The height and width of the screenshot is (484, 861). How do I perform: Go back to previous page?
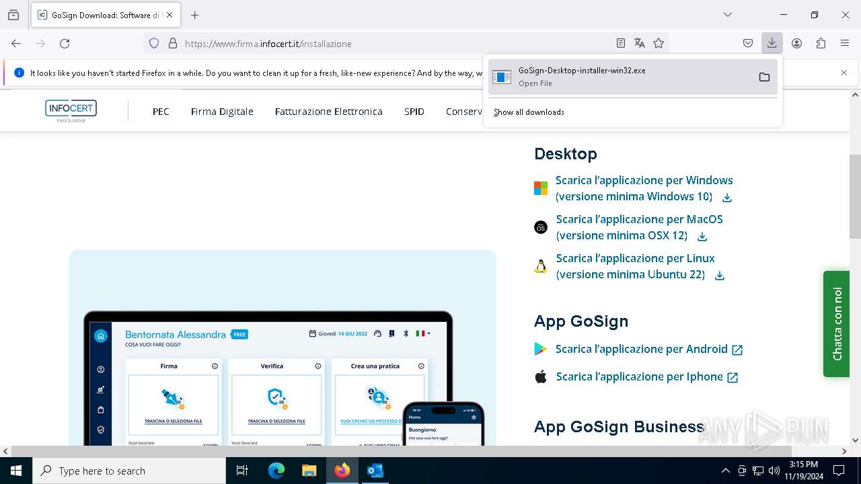(16, 44)
